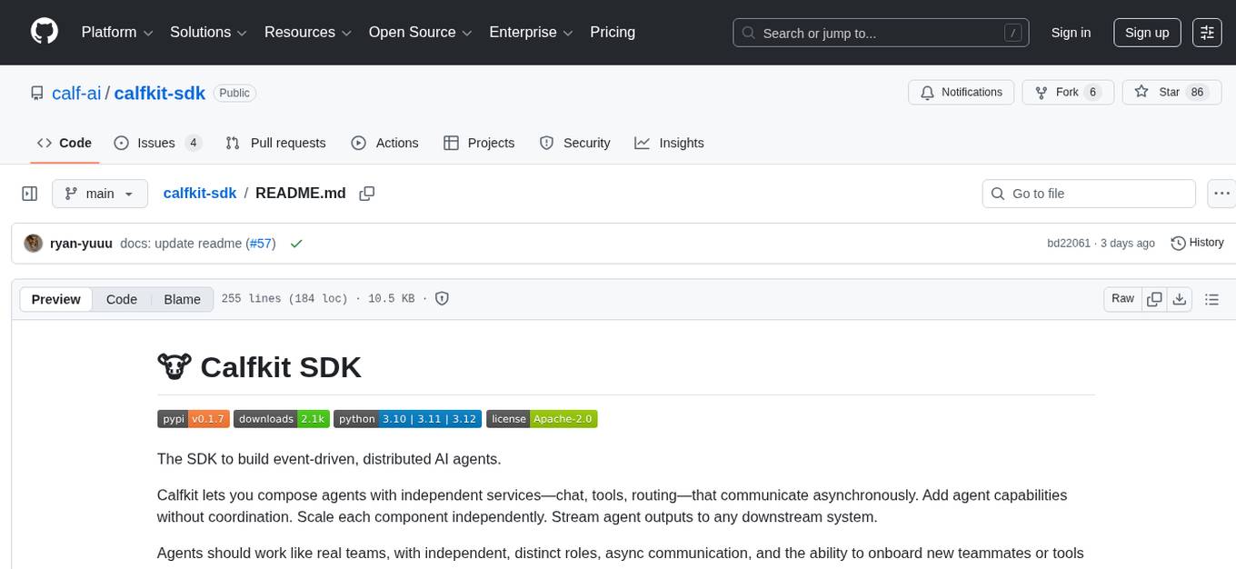Switch to the Code view of README
Screen dimensions: 1236x569
point(121,299)
